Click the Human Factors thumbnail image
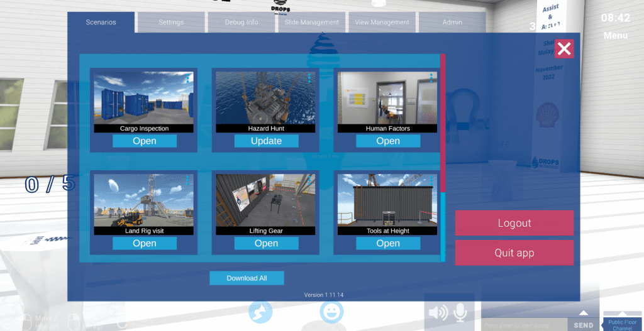This screenshot has width=644, height=331. 387,99
